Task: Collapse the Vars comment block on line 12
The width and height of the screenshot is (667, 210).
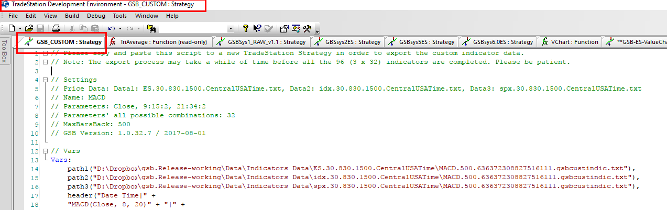Action: (x=46, y=151)
